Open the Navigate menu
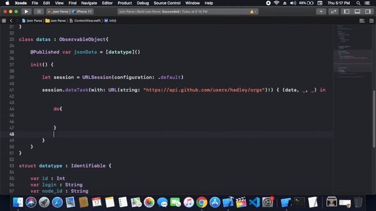Image resolution: width=376 pixels, height=211 pixels. tap(89, 3)
